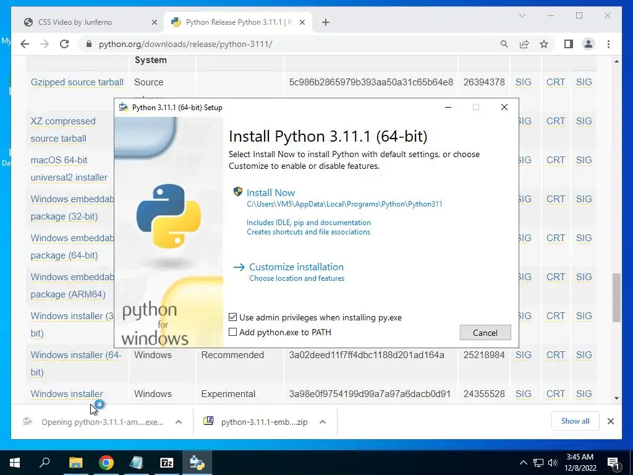633x475 pixels.
Task: Open 7-Zip from taskbar
Action: click(167, 463)
